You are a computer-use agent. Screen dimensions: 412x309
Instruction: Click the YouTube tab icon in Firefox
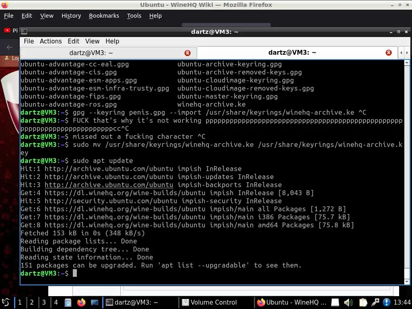pyautogui.click(x=7, y=31)
